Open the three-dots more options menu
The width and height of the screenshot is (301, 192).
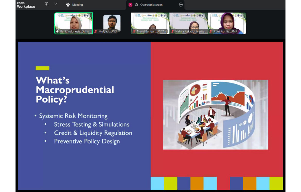point(181,5)
